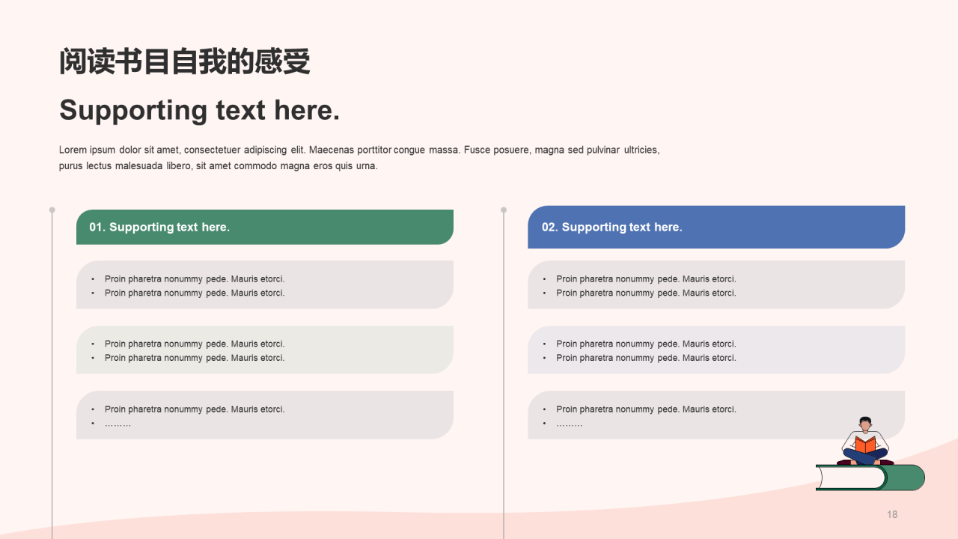
Task: Select the middle vertical divider line
Action: [x=504, y=374]
